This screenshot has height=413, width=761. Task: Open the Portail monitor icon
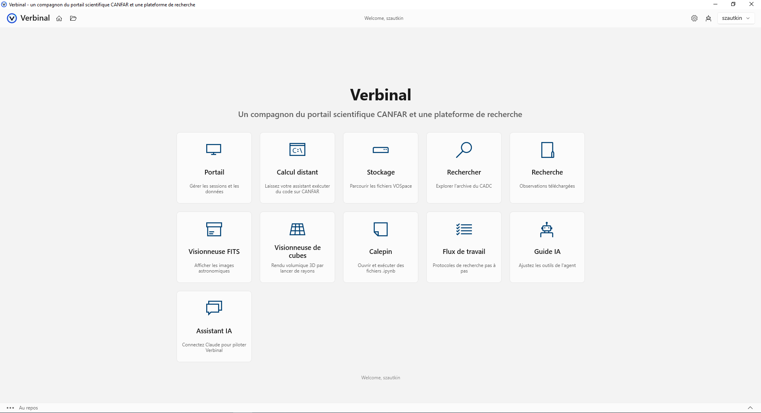coord(214,150)
